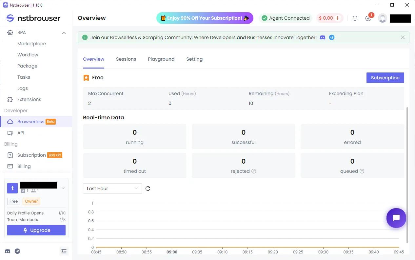
Task: Click the user profile avatar
Action: tap(383, 18)
